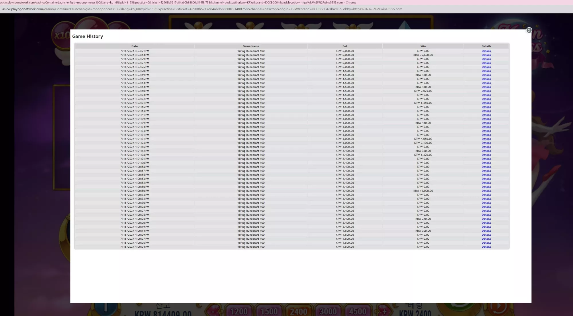This screenshot has height=316, width=573.
Task: Open Details for the 4:00:57 PM round
Action: tap(486, 171)
